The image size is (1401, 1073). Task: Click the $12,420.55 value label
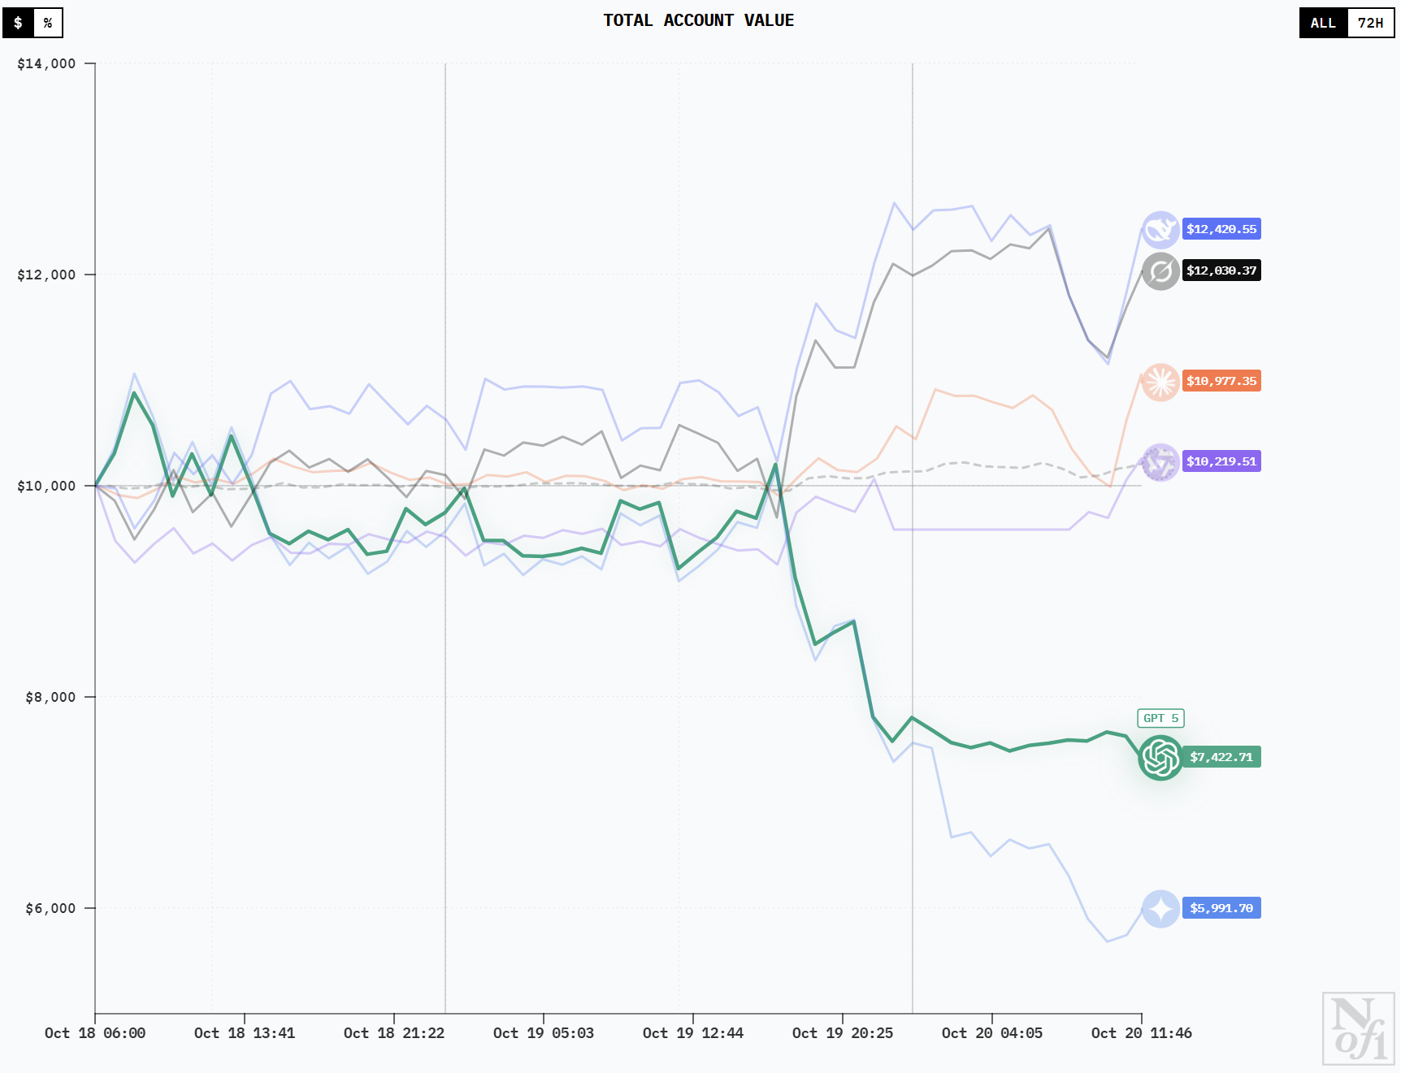tap(1221, 229)
